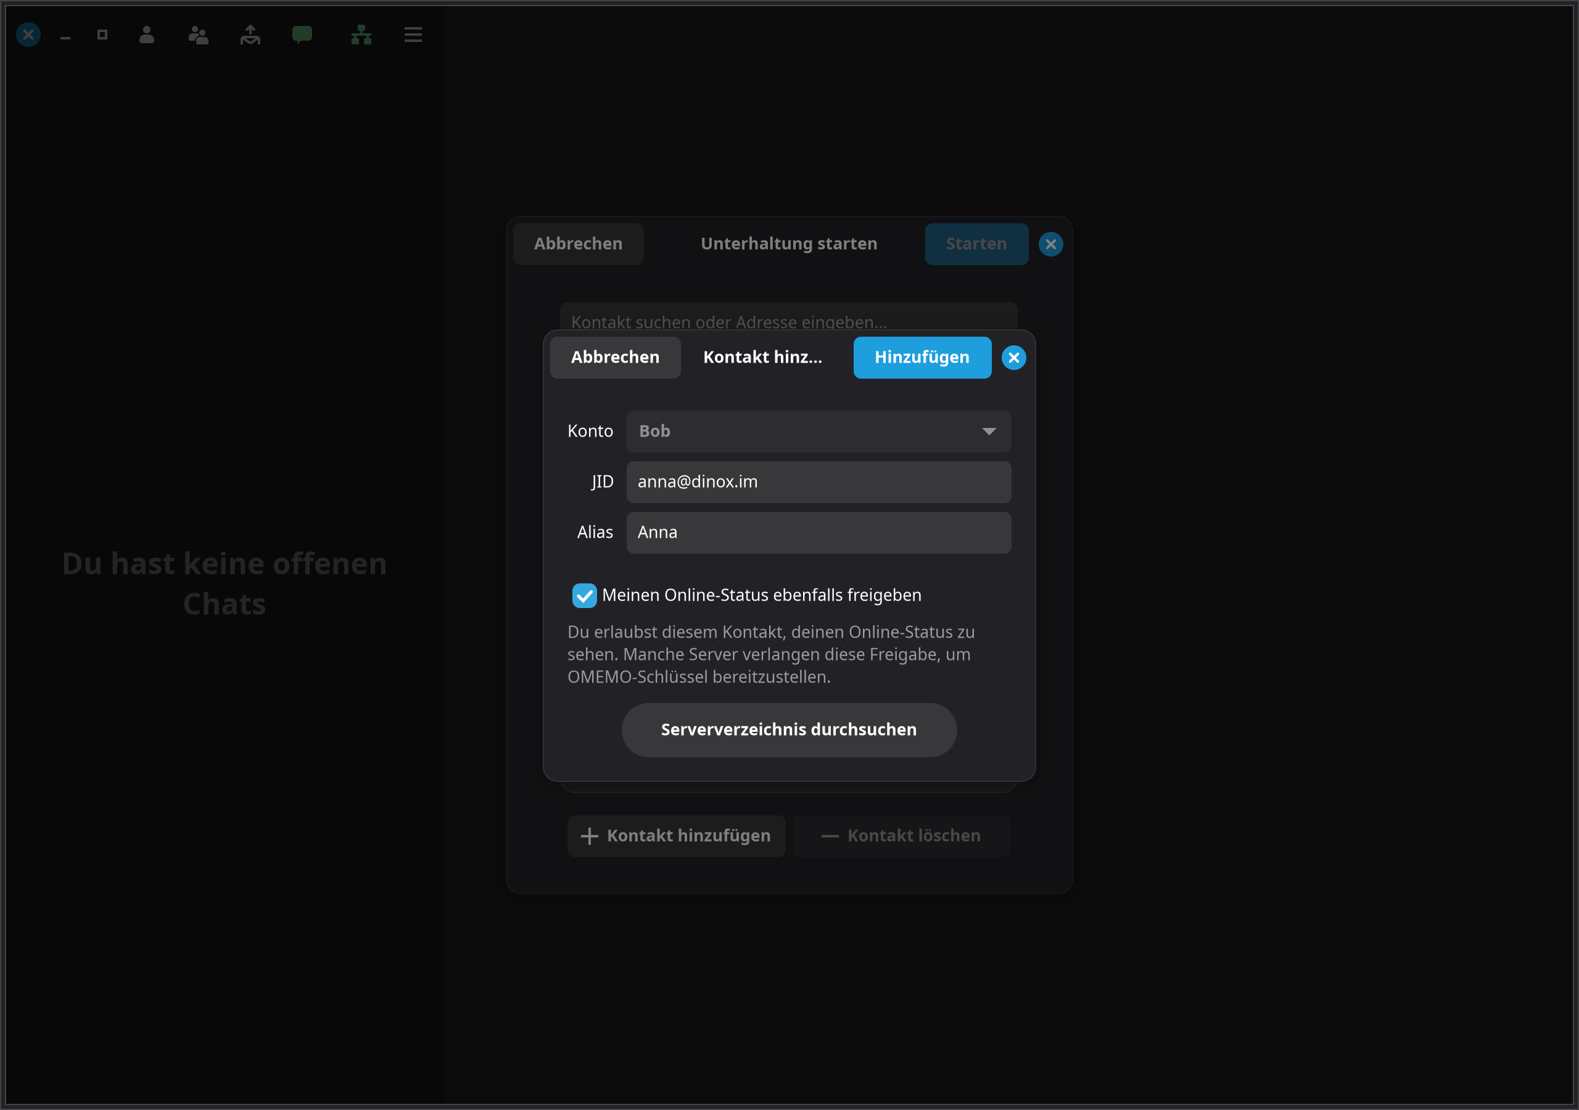Open the Konto dropdown showing Bob
The height and width of the screenshot is (1110, 1579).
click(818, 431)
